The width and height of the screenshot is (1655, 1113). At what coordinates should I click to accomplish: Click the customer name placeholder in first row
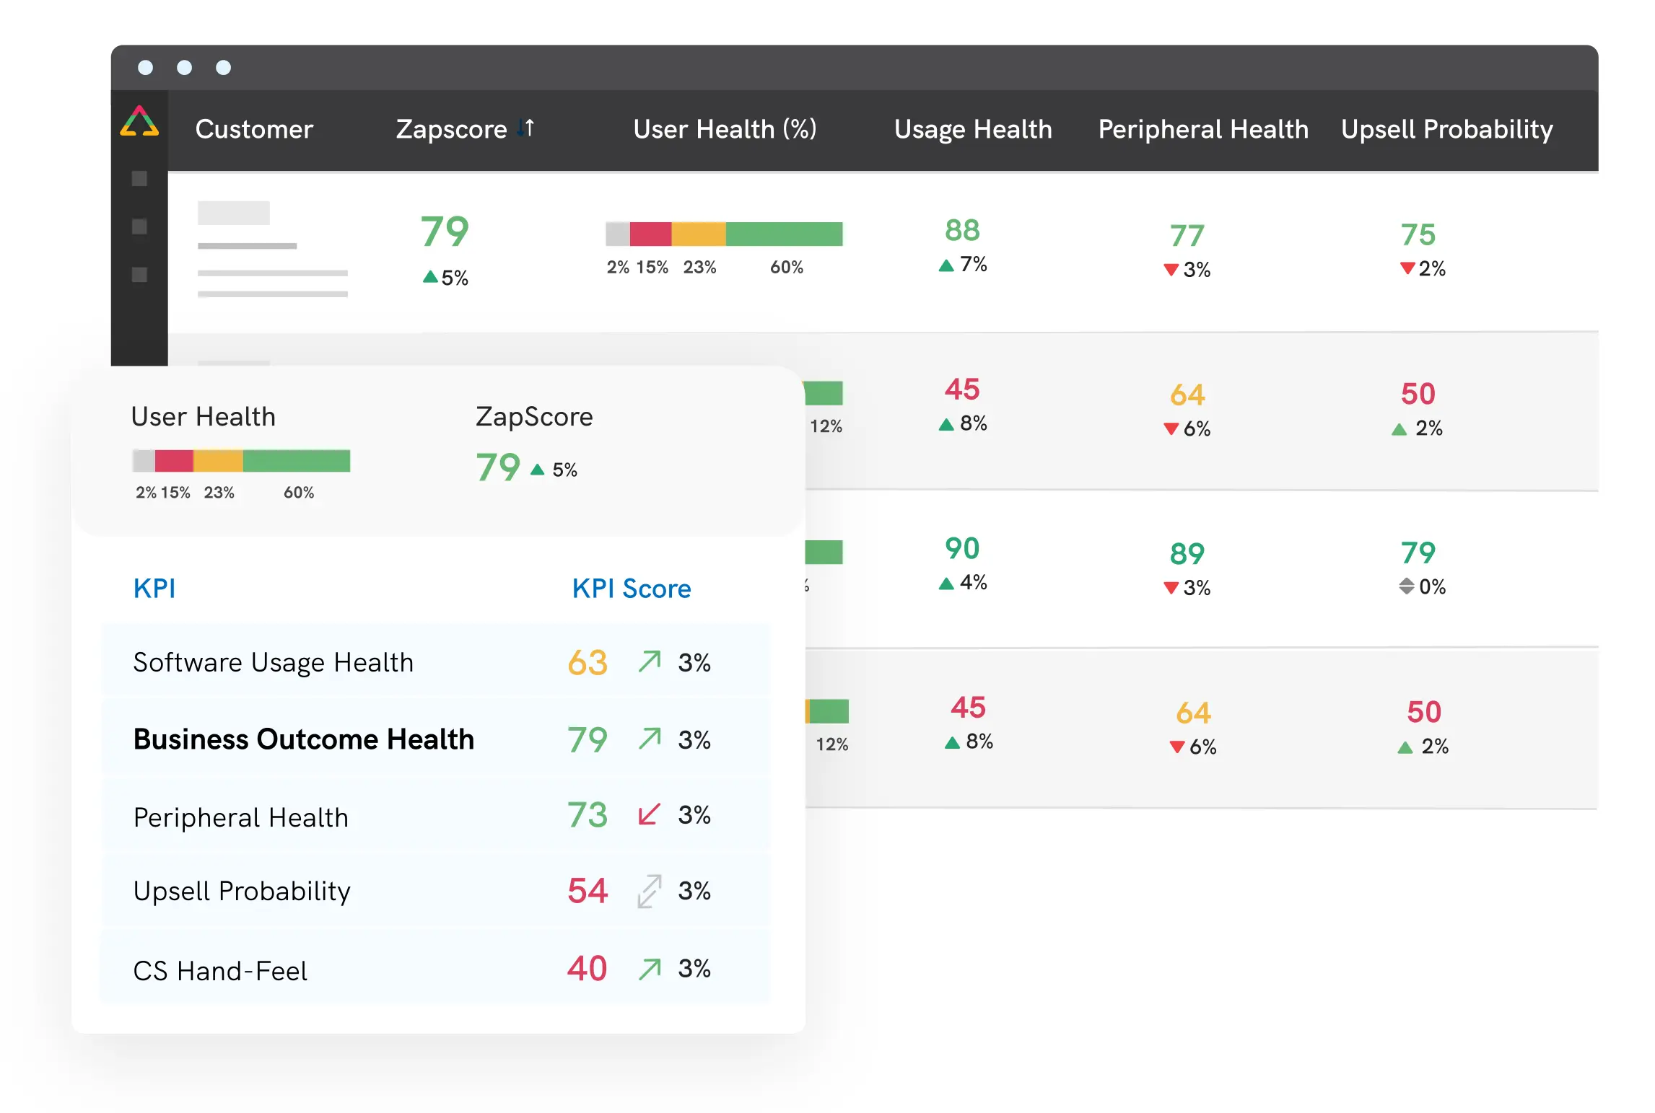[x=233, y=213]
